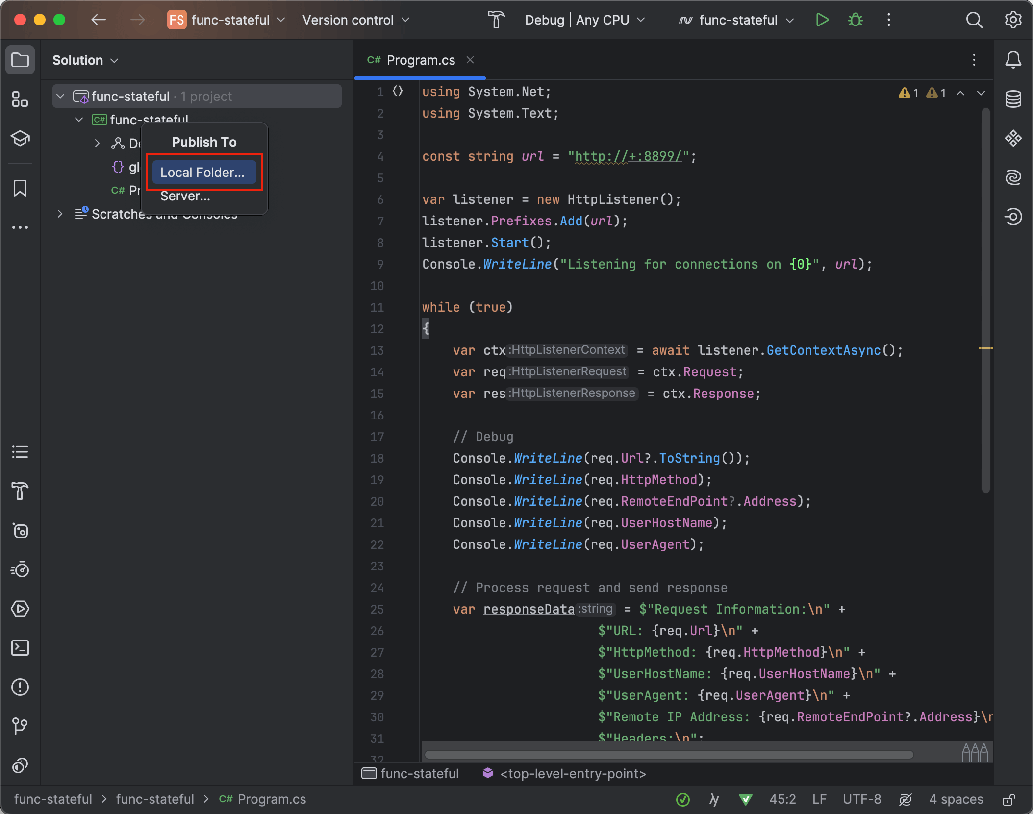The height and width of the screenshot is (814, 1033).
Task: Open the Database tool window
Action: (x=1013, y=99)
